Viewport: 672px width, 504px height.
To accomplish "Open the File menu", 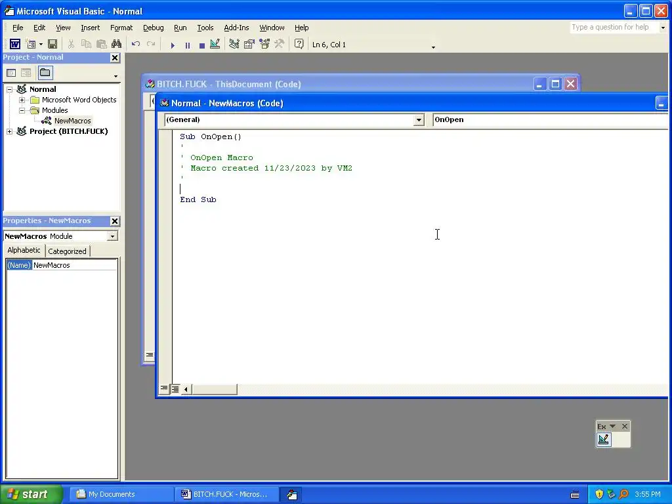I will pyautogui.click(x=18, y=28).
